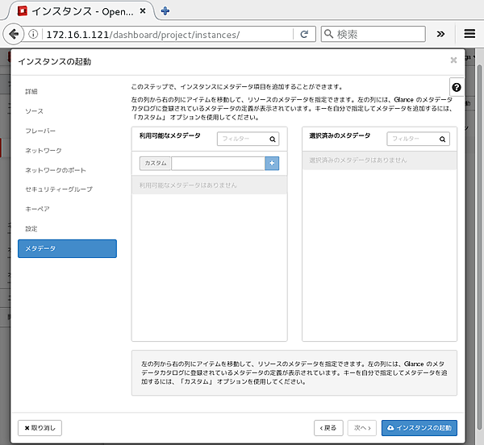This screenshot has width=484, height=445.
Task: Click the 戻る back button
Action: pyautogui.click(x=328, y=428)
